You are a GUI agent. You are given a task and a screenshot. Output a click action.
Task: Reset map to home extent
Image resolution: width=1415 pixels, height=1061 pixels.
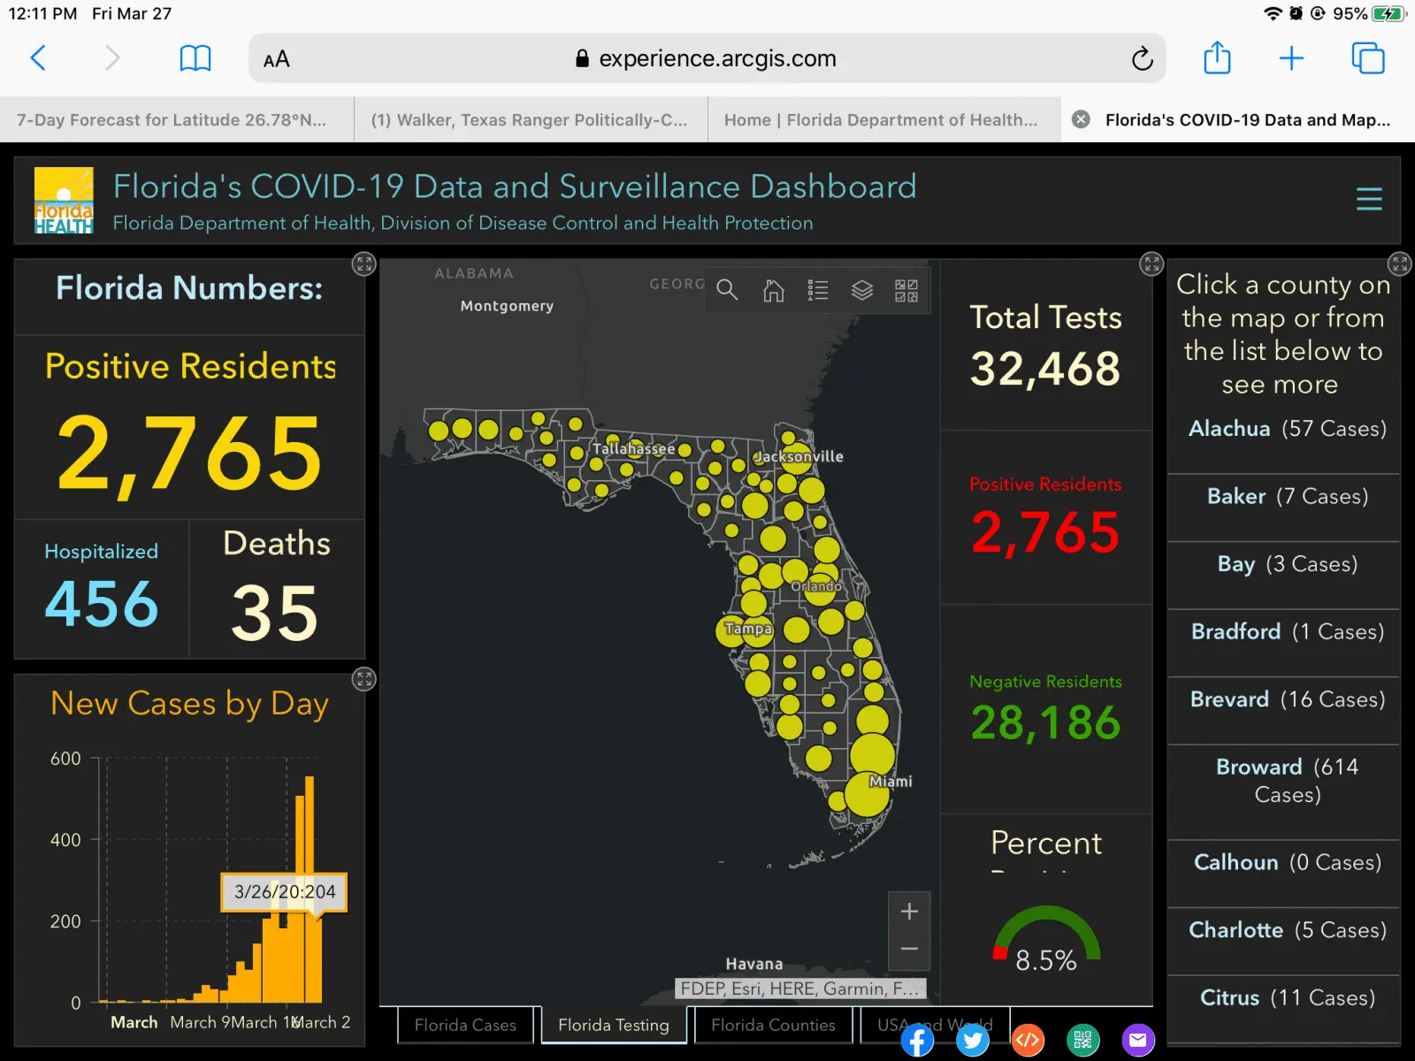click(x=773, y=290)
